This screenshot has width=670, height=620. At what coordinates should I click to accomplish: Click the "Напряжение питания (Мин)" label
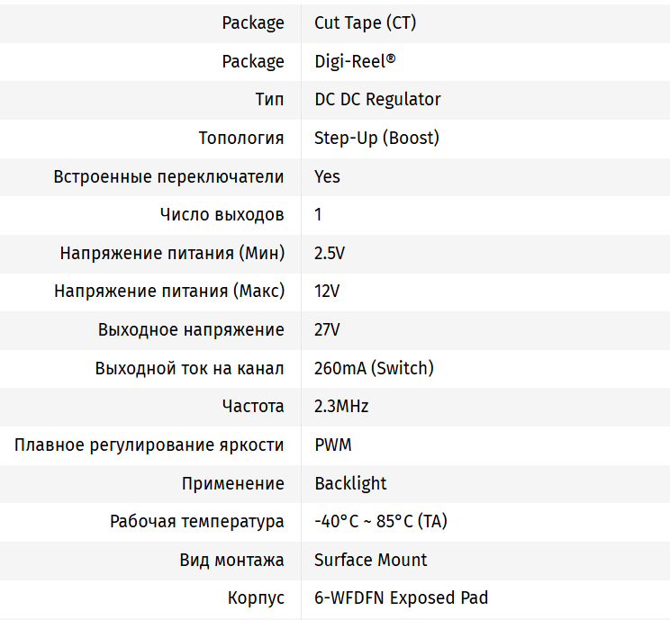[172, 253]
